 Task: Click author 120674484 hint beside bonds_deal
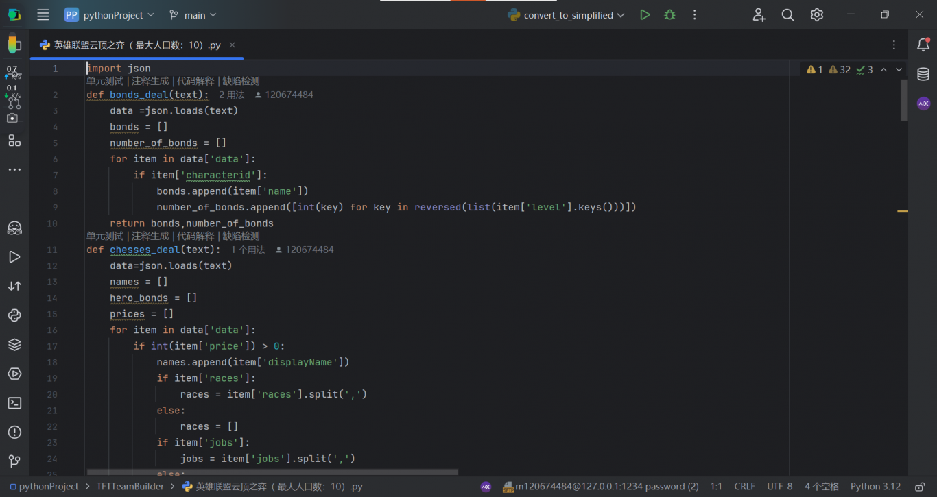coord(284,95)
